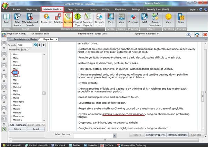Open Favorites View smiley dropdown
209x148 pixels.
(x=169, y=20)
